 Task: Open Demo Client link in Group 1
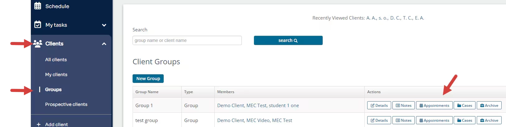click(x=231, y=106)
